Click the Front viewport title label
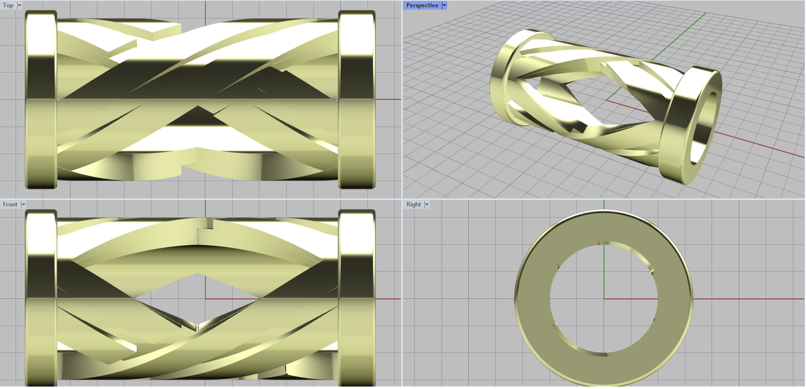Viewport: 806px width, 389px height. pyautogui.click(x=10, y=205)
